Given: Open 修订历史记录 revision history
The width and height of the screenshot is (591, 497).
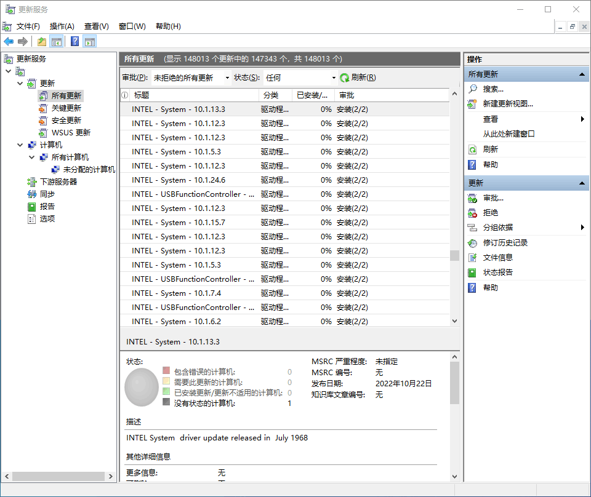Looking at the screenshot, I should coord(505,243).
